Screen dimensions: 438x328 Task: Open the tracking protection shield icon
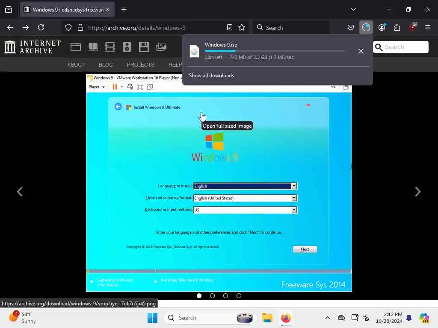click(68, 28)
